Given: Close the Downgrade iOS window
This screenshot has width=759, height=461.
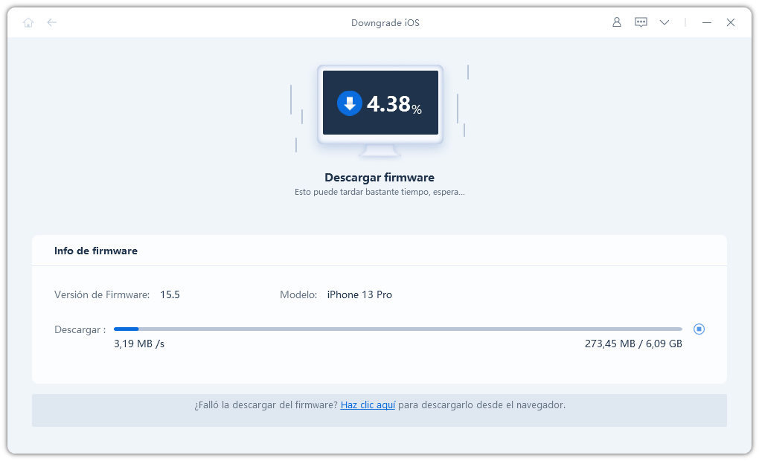Looking at the screenshot, I should pyautogui.click(x=731, y=22).
